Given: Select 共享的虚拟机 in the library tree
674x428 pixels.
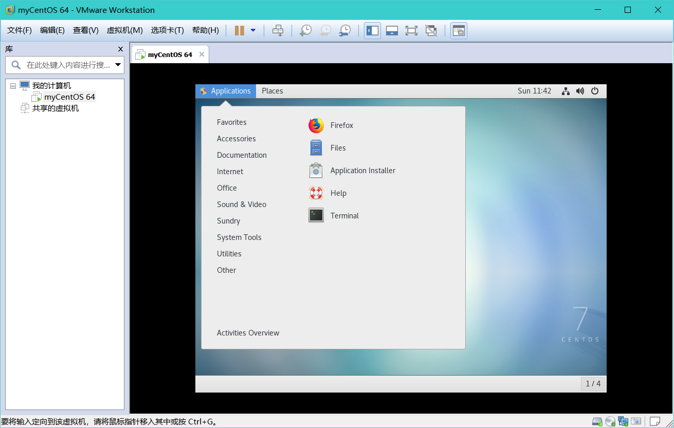Looking at the screenshot, I should (56, 108).
